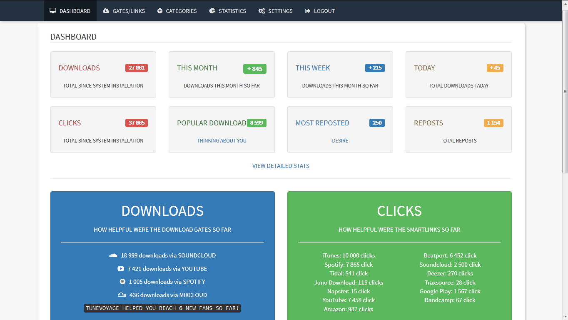Click the pie chart icon beside Statistics
Image resolution: width=568 pixels, height=320 pixels.
[212, 11]
